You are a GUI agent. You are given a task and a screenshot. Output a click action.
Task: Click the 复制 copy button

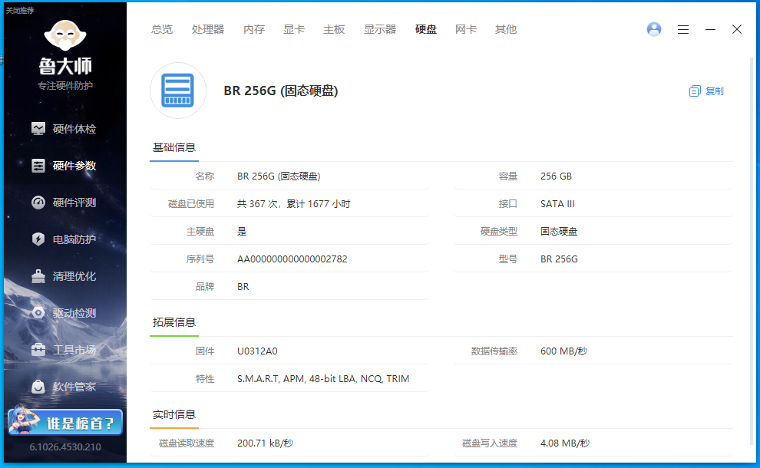[x=707, y=91]
